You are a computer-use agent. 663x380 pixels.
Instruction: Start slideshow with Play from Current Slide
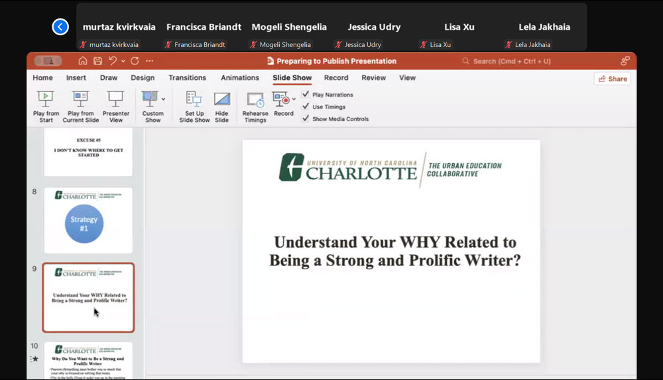(81, 99)
